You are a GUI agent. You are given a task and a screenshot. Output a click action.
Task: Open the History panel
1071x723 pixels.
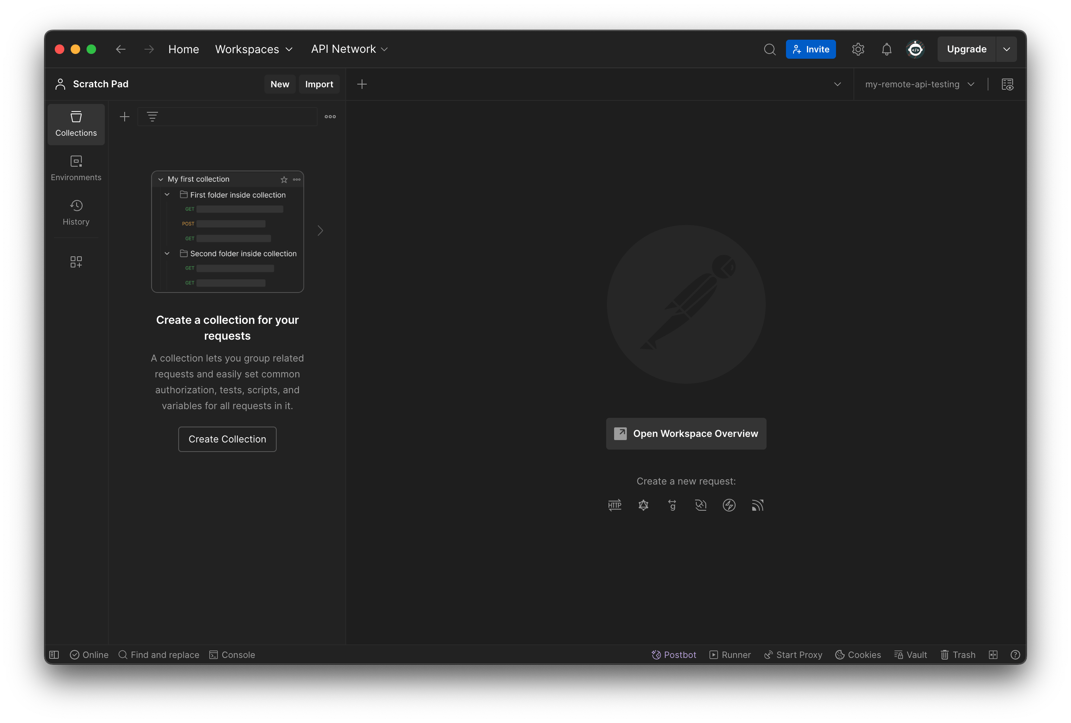pyautogui.click(x=75, y=212)
